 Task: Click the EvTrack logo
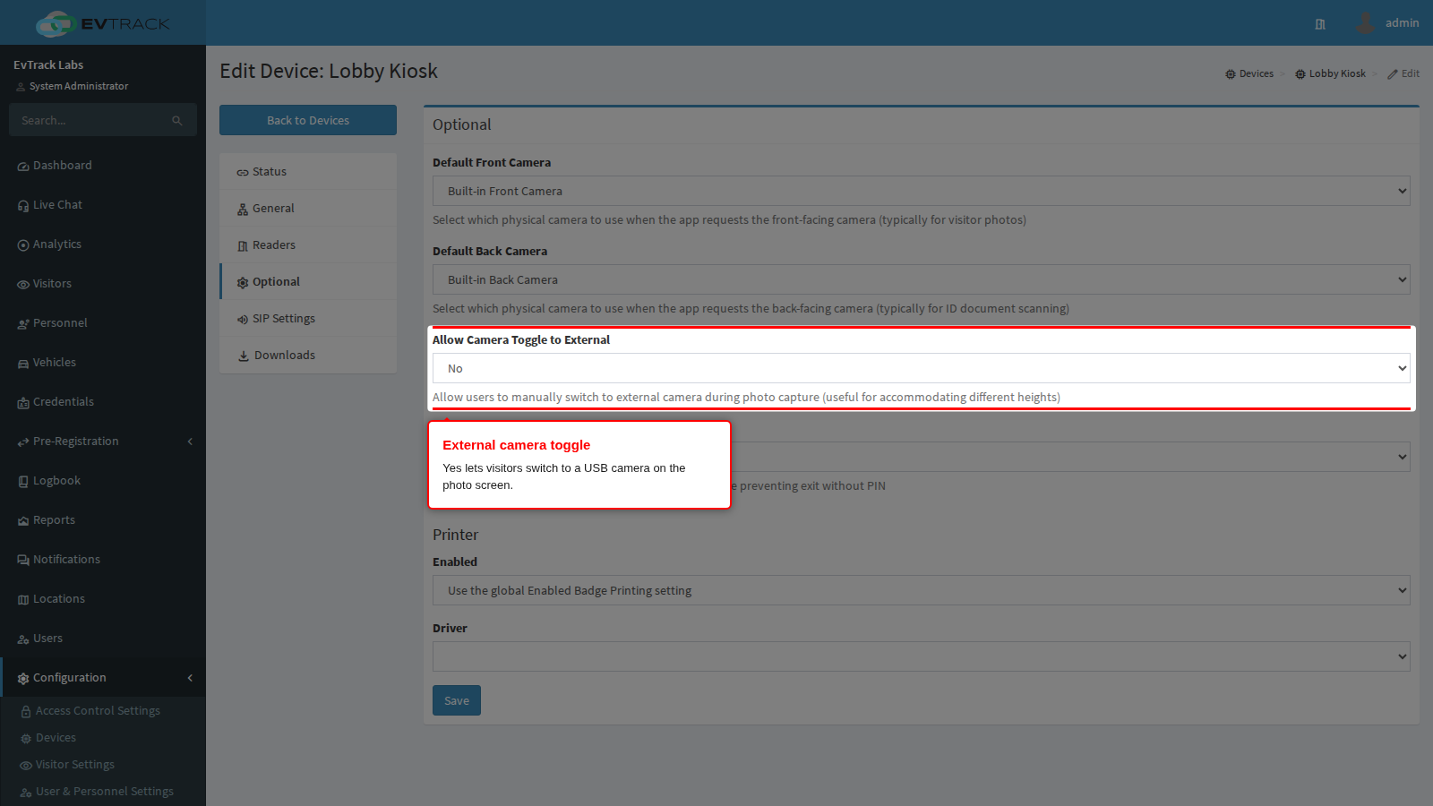tap(103, 23)
